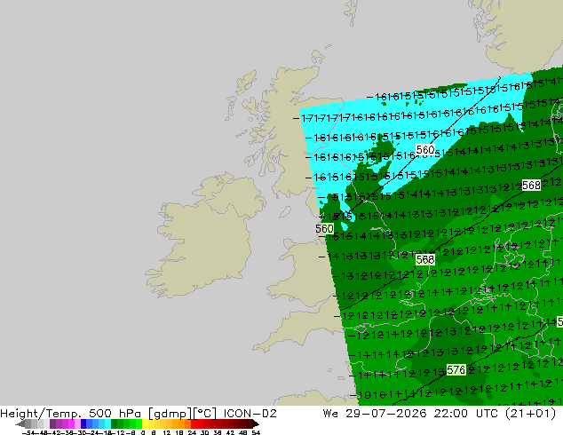The image size is (563, 435).
Task: Click the [gdmp] unit label in the title
Action: click(x=170, y=414)
